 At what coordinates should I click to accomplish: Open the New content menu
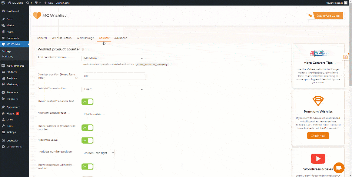(x=48, y=3)
